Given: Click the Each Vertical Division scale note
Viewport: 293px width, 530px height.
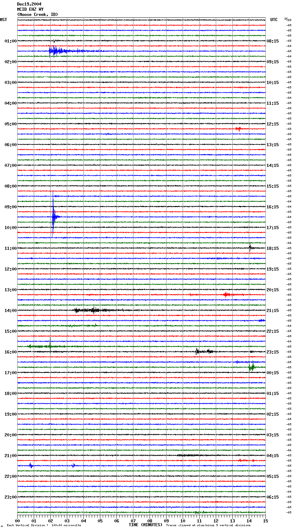Looking at the screenshot, I should click(44, 525).
